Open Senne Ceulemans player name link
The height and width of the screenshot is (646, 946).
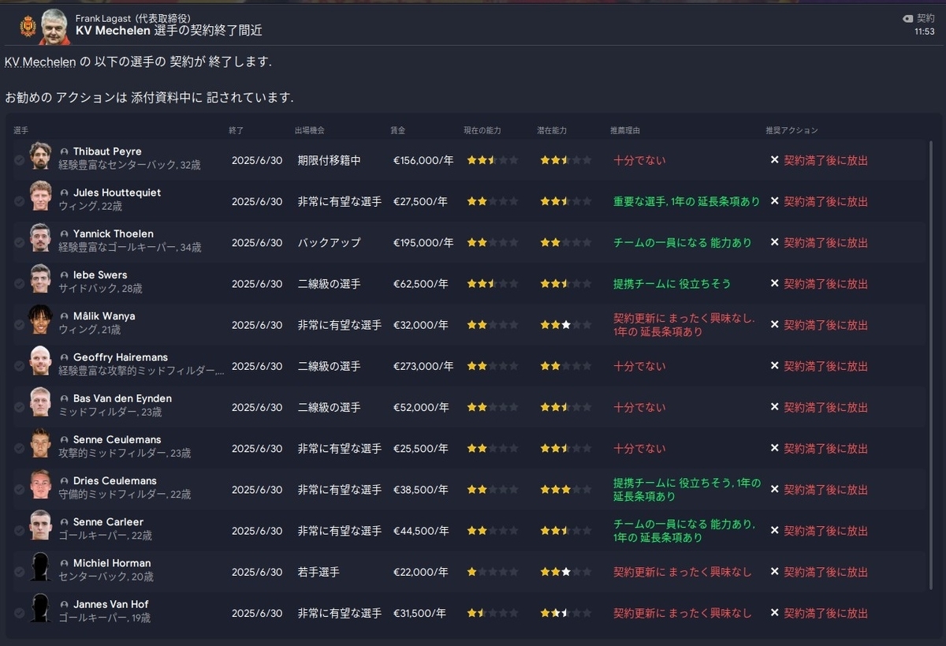[x=117, y=439]
